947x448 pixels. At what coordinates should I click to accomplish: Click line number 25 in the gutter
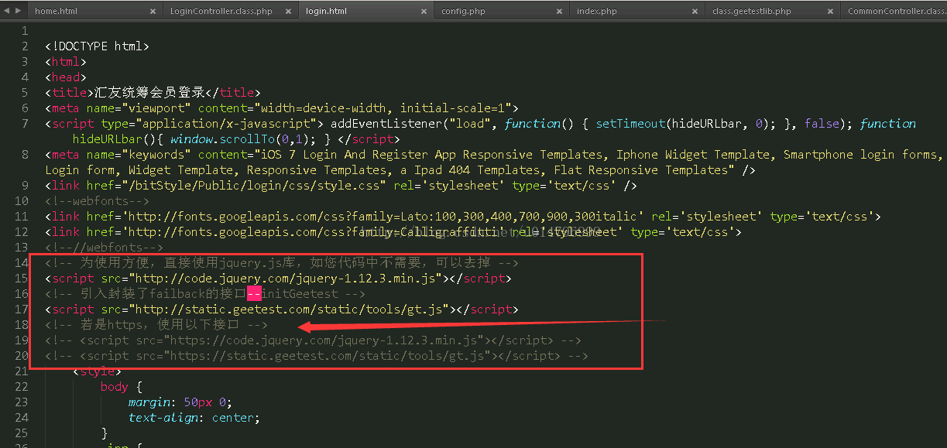click(x=22, y=433)
